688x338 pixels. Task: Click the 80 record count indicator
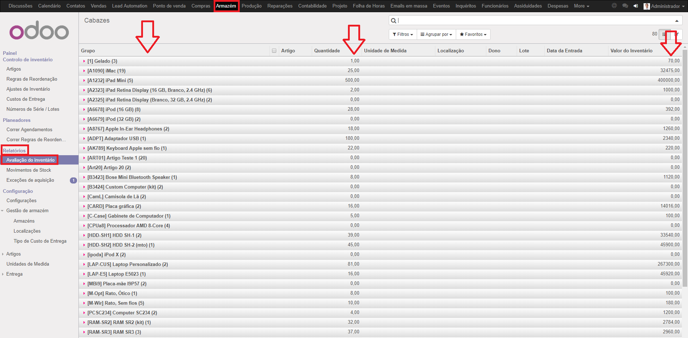655,34
